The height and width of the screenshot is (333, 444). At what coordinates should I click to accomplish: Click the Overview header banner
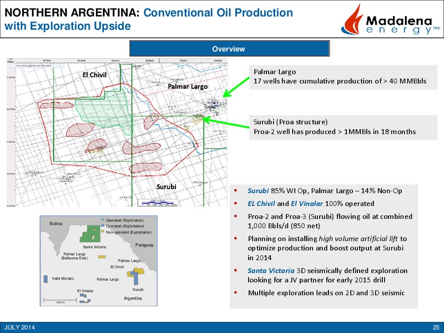tap(230, 48)
